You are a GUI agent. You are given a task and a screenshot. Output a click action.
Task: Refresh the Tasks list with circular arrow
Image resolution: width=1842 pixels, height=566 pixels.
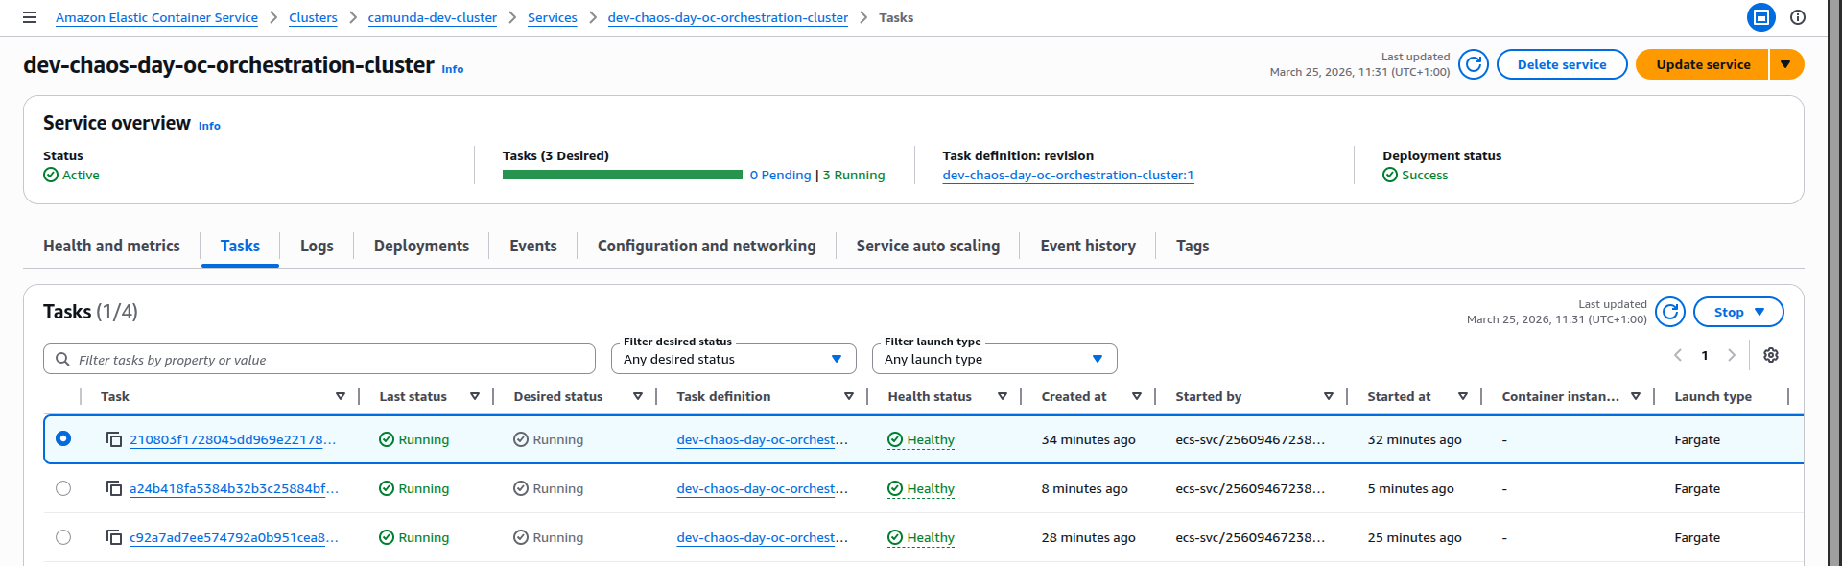[1669, 312]
